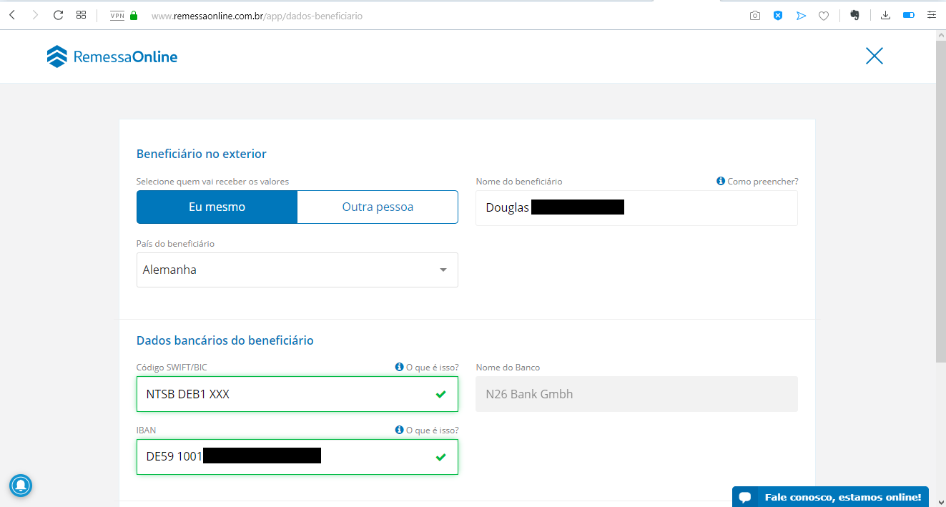Toggle the VPN badge in address bar
The image size is (946, 507).
coord(117,15)
